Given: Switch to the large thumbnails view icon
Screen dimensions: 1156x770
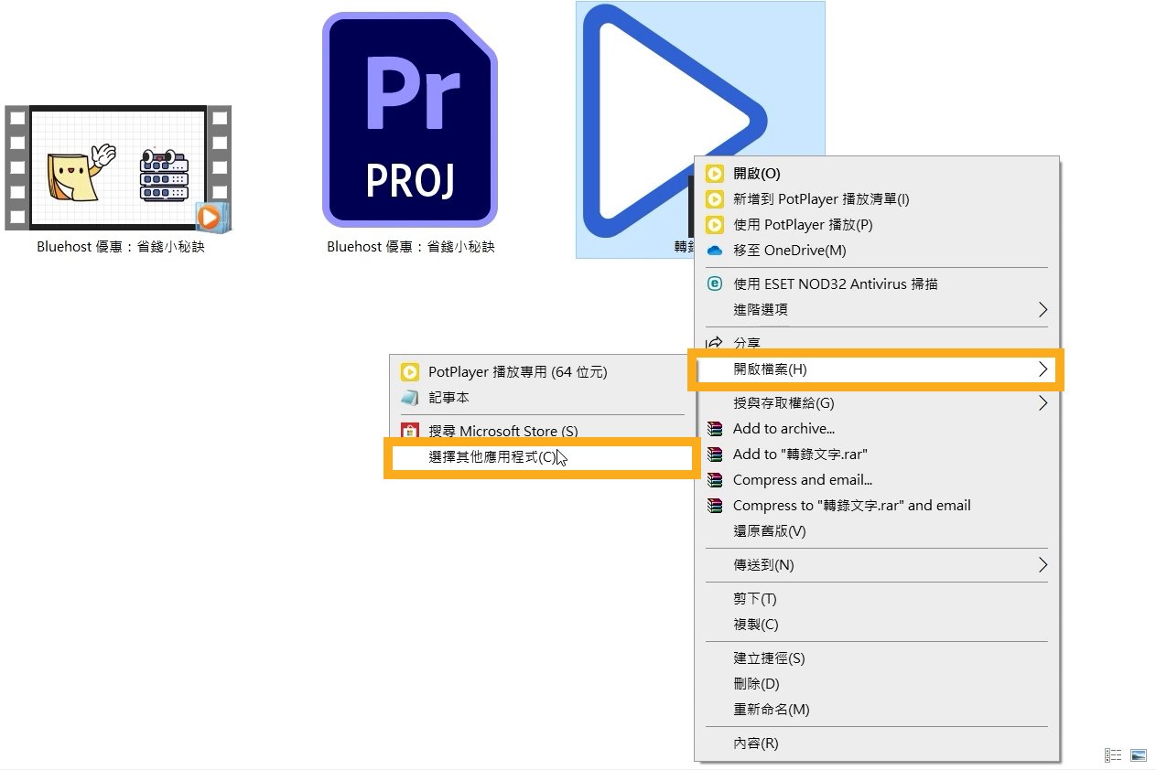Looking at the screenshot, I should (x=1139, y=754).
